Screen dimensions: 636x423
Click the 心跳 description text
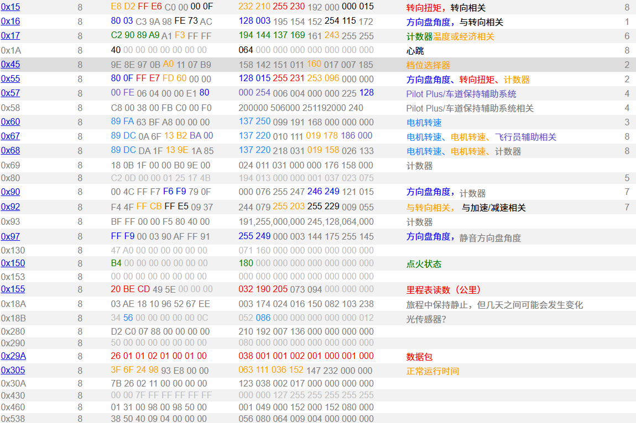[415, 51]
